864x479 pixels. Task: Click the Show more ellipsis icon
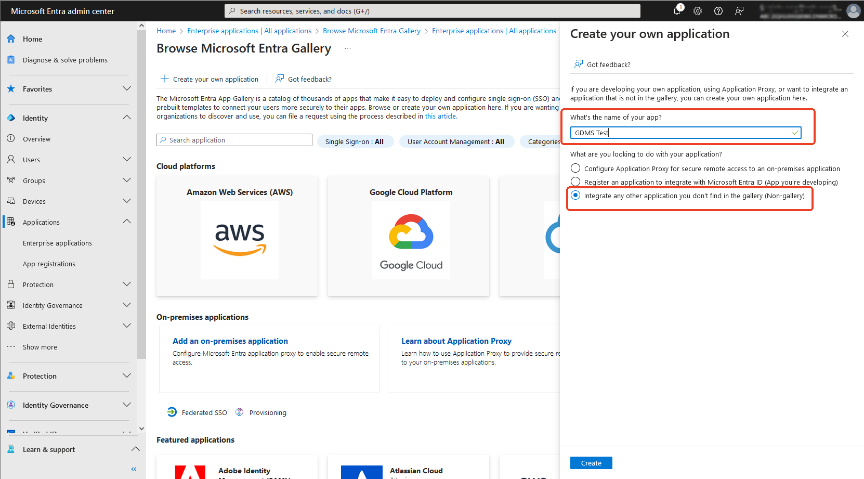click(11, 347)
